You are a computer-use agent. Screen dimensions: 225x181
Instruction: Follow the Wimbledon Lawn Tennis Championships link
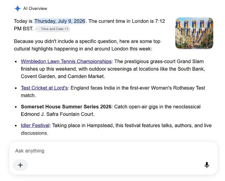click(66, 62)
